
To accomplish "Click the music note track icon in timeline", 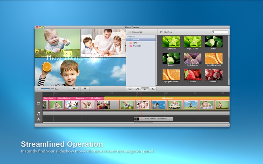I will [38, 113].
